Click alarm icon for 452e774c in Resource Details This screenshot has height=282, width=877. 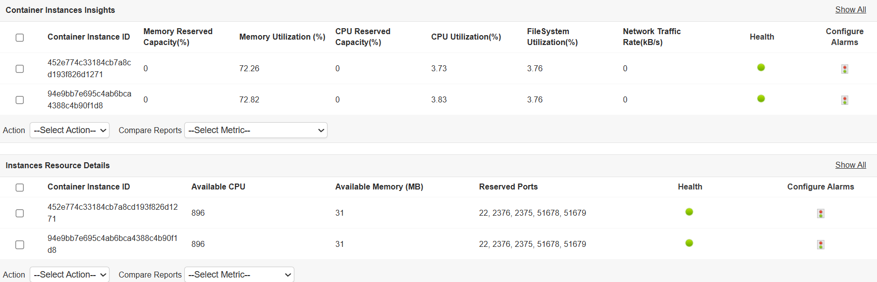pos(821,213)
